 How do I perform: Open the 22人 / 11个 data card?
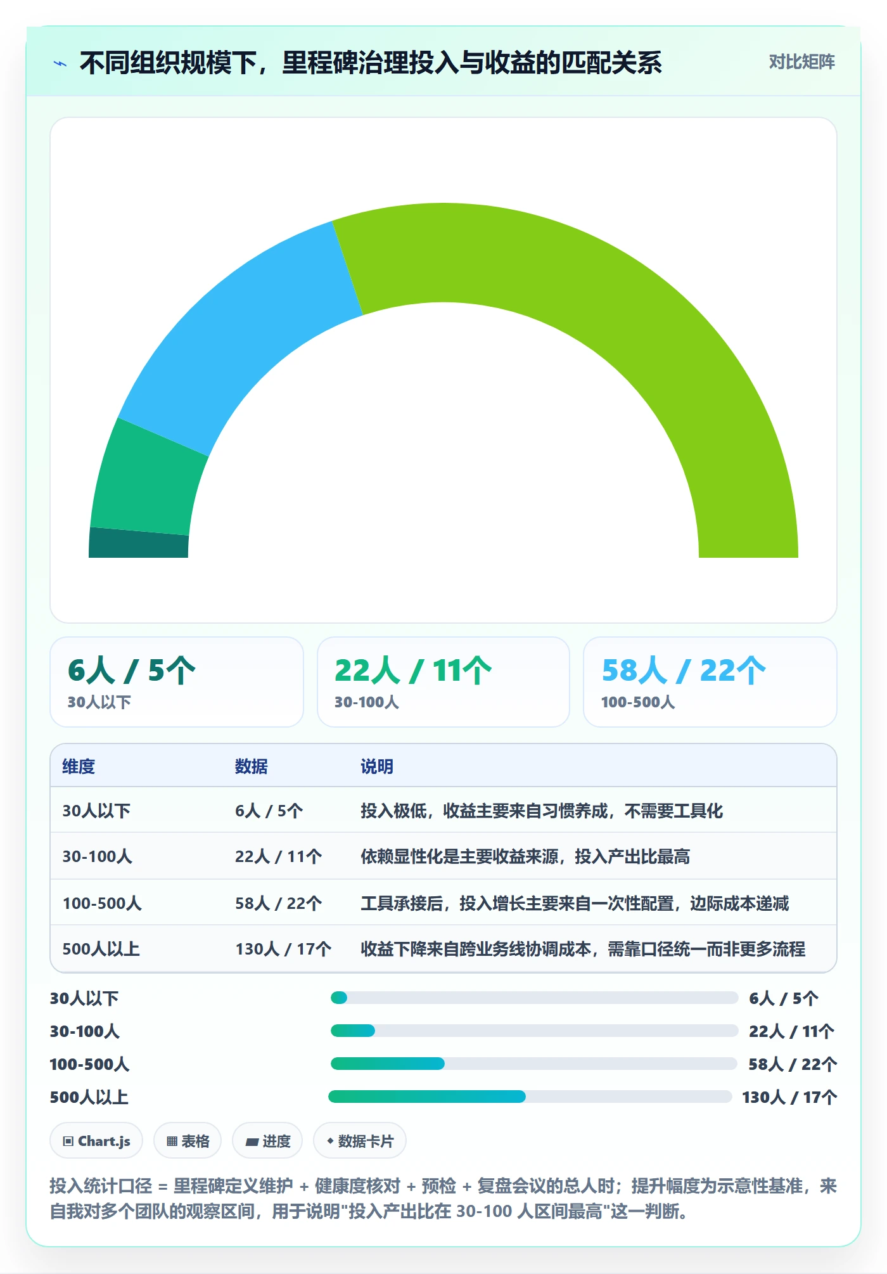[443, 682]
